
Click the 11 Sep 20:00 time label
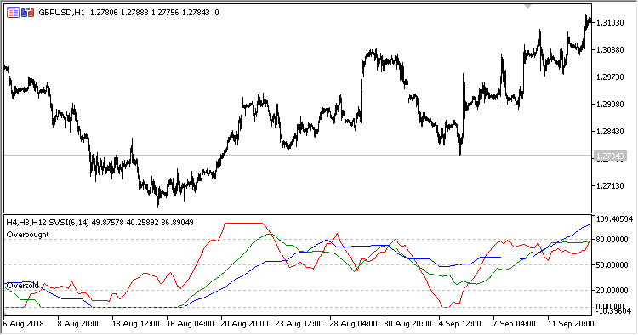click(571, 324)
